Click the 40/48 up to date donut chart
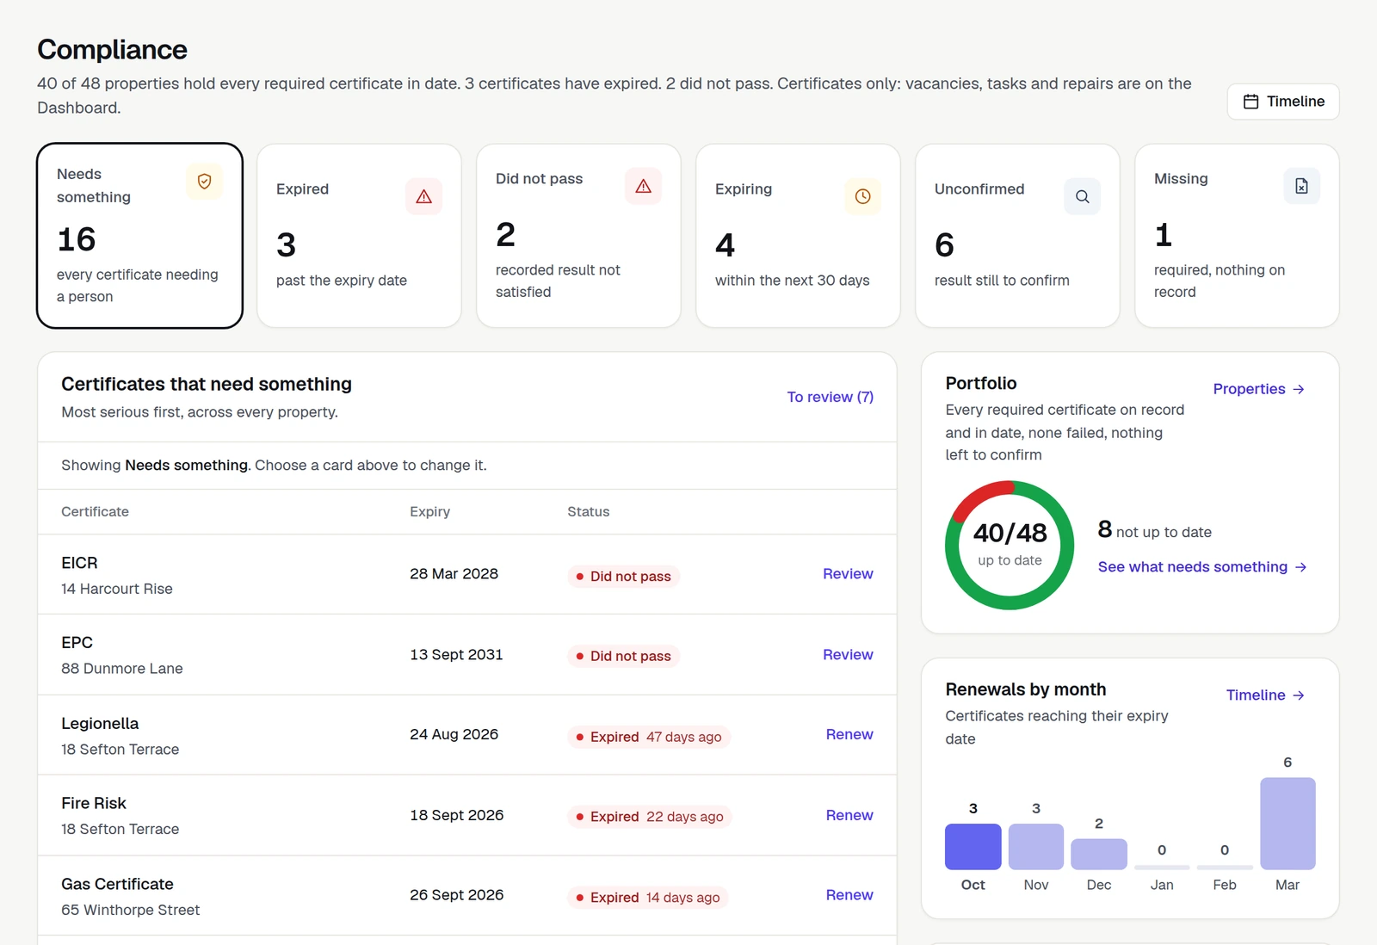Image resolution: width=1377 pixels, height=945 pixels. click(1010, 545)
